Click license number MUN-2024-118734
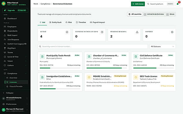183x114 pixels. (47, 65)
